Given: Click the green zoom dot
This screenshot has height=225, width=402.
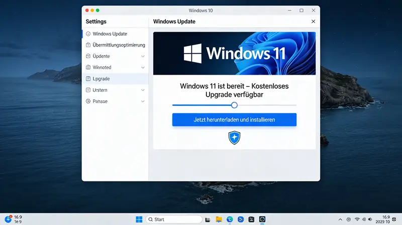Looking at the screenshot, I should pos(97,10).
